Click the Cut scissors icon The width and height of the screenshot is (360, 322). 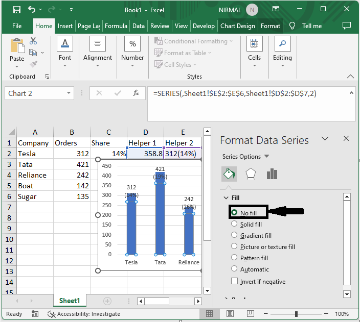[33, 41]
